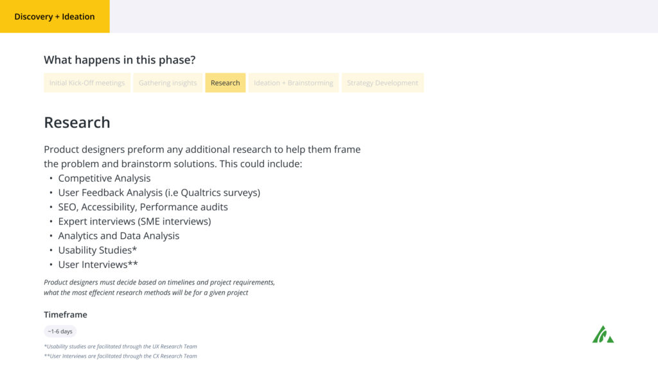This screenshot has height=370, width=658.
Task: Select the Competitive Analysis bullet item
Action: (104, 179)
